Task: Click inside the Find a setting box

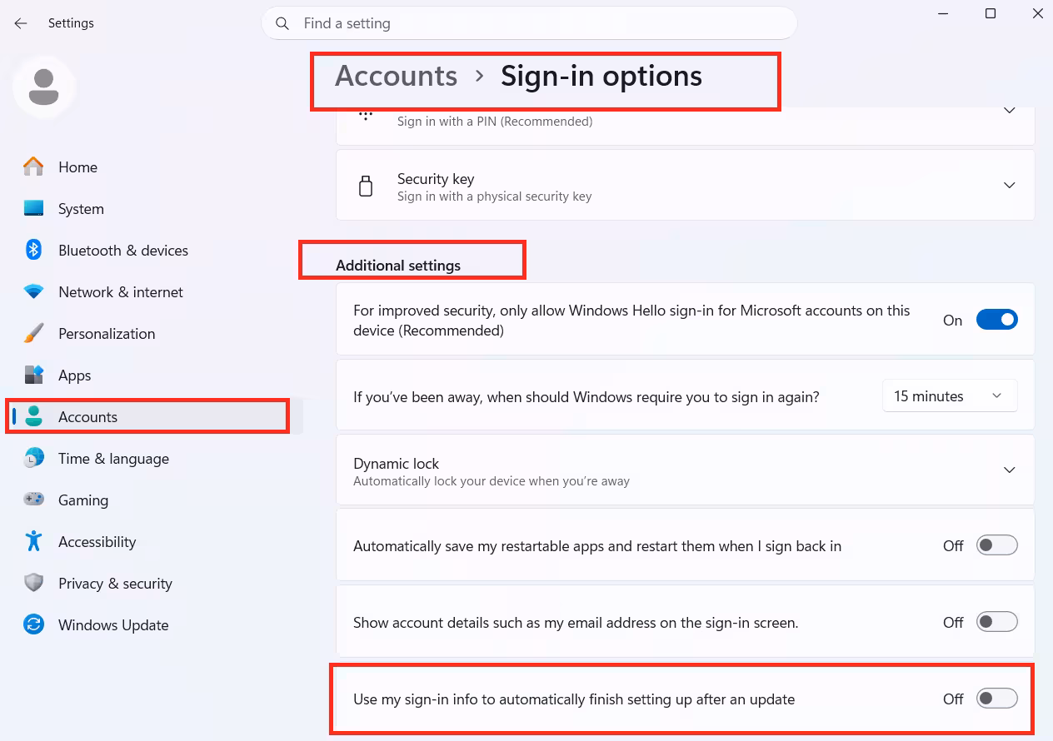Action: 529,23
